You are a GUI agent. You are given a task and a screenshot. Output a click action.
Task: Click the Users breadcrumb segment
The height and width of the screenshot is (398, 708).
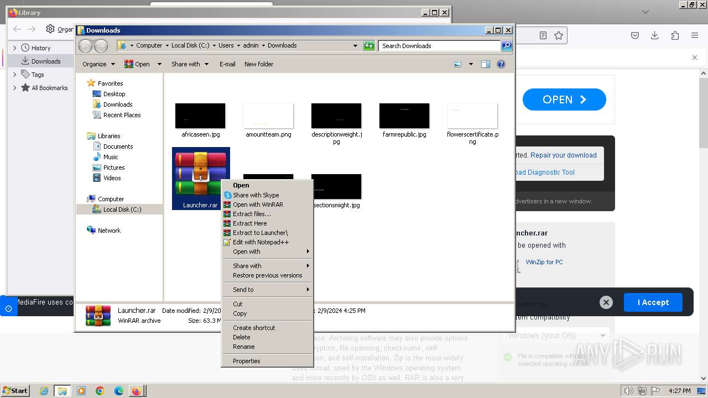(x=226, y=46)
